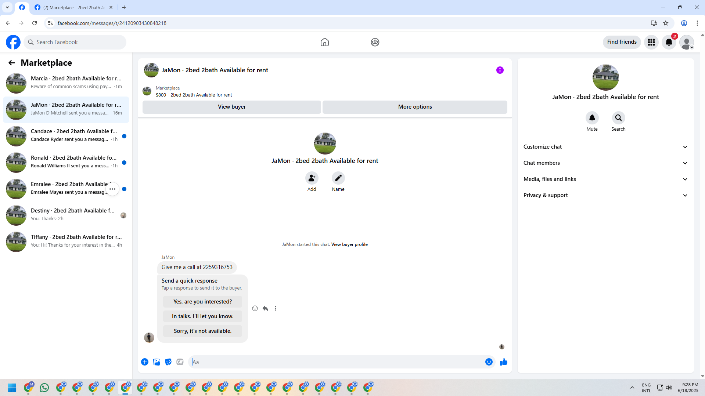Image resolution: width=705 pixels, height=396 pixels.
Task: Click the Search Facebook field
Action: (75, 42)
